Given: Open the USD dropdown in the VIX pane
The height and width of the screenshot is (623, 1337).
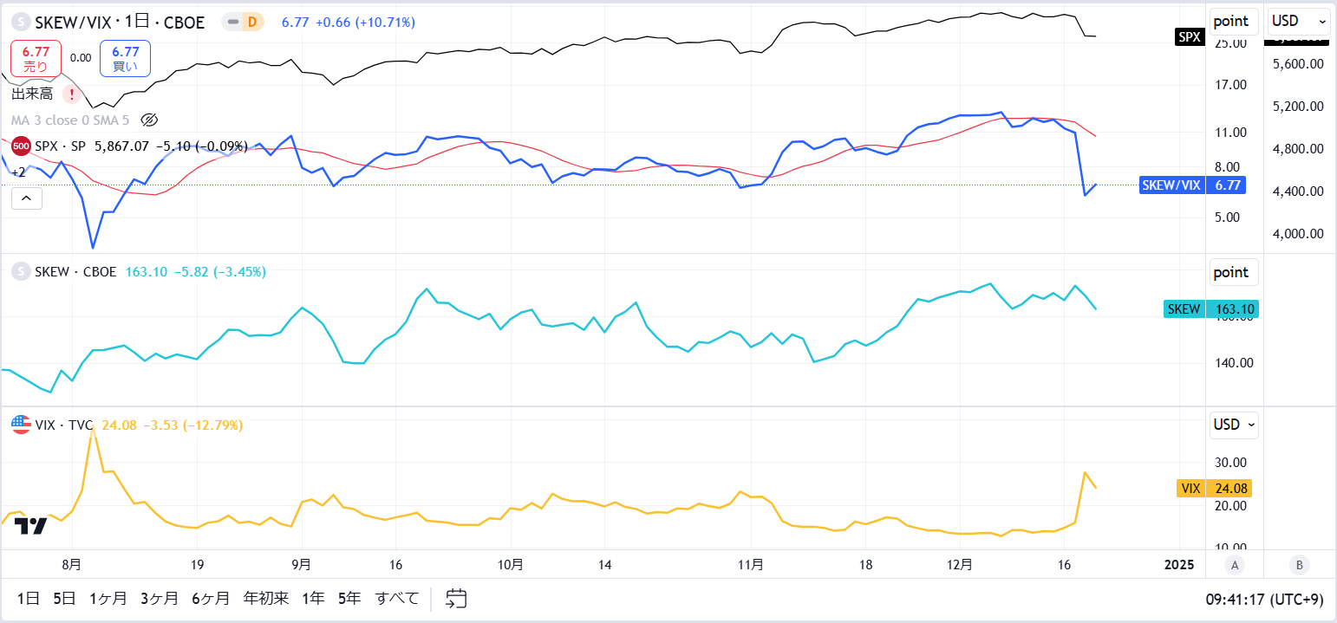Looking at the screenshot, I should pos(1234,425).
